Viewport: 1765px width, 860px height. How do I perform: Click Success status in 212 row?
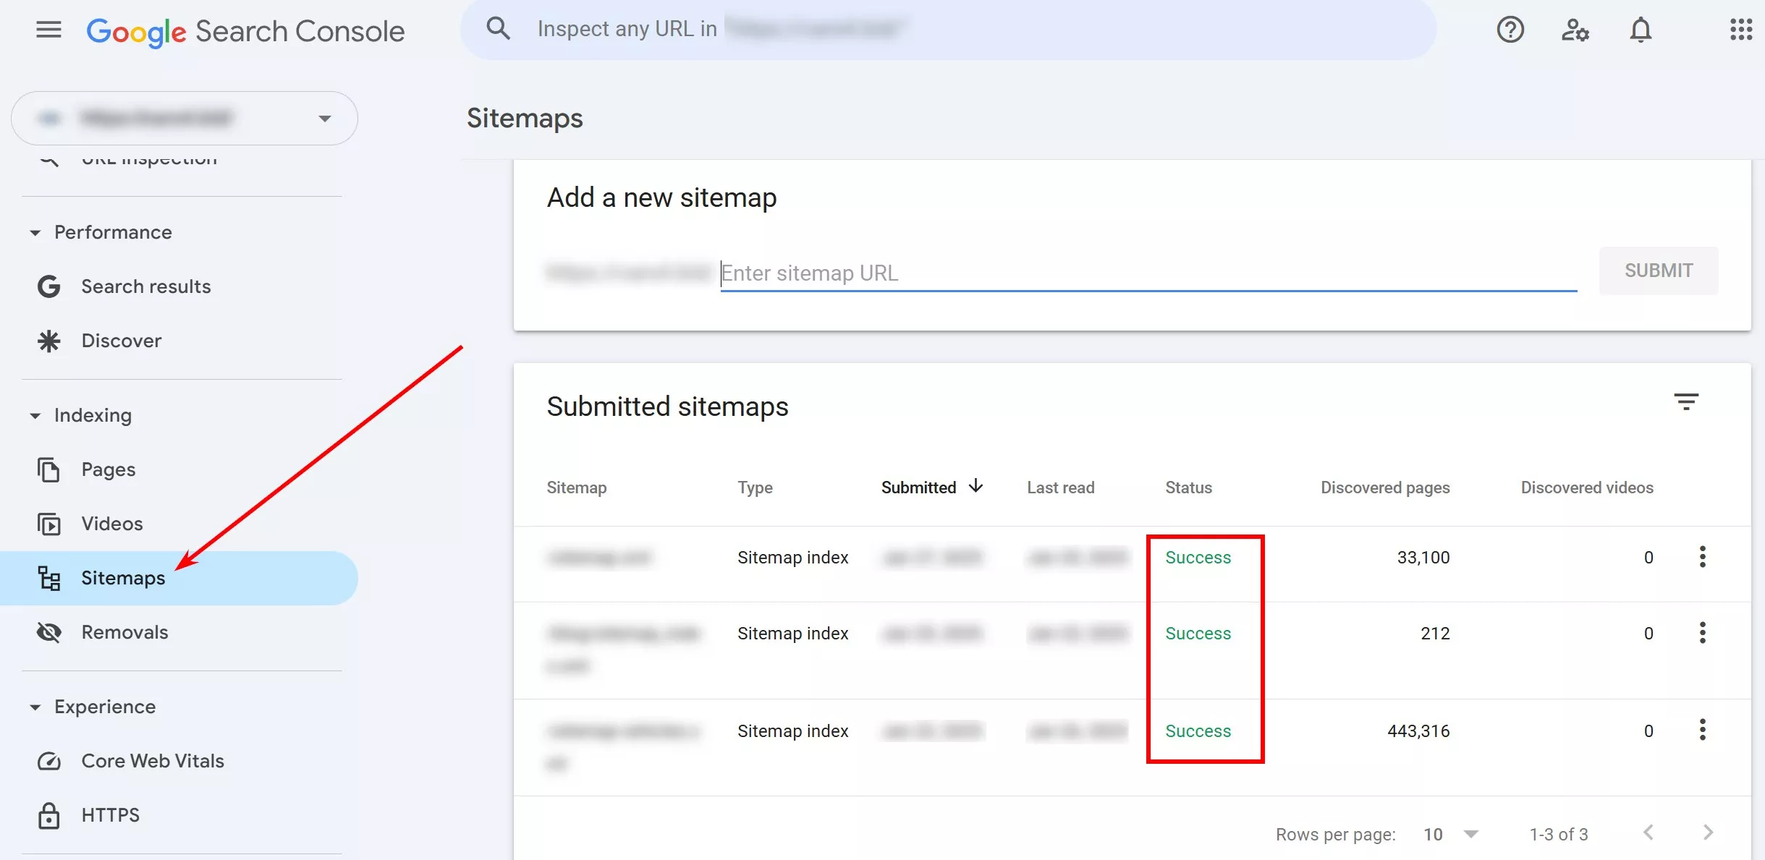point(1198,634)
